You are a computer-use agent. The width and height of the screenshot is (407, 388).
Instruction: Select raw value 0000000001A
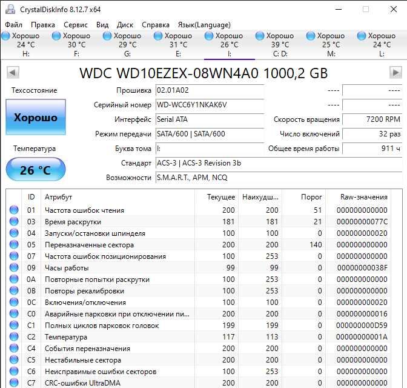(x=362, y=337)
